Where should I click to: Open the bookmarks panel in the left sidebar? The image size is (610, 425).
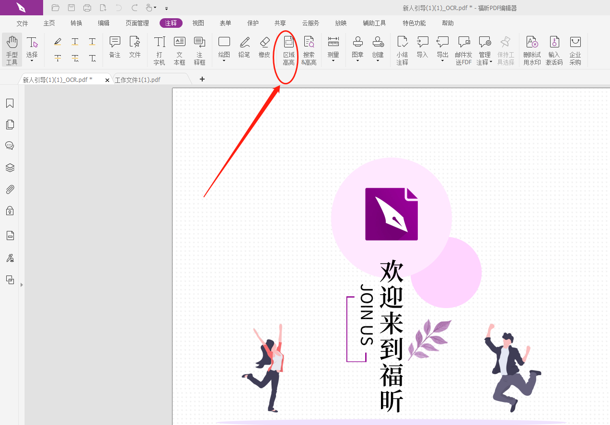click(10, 103)
